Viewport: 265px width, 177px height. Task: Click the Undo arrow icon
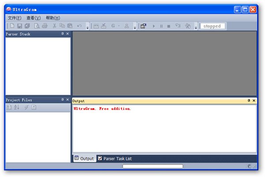(x=79, y=26)
